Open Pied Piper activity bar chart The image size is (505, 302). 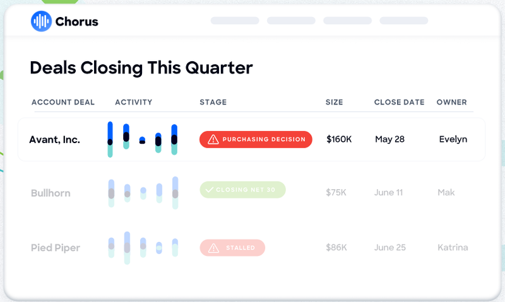coord(143,248)
